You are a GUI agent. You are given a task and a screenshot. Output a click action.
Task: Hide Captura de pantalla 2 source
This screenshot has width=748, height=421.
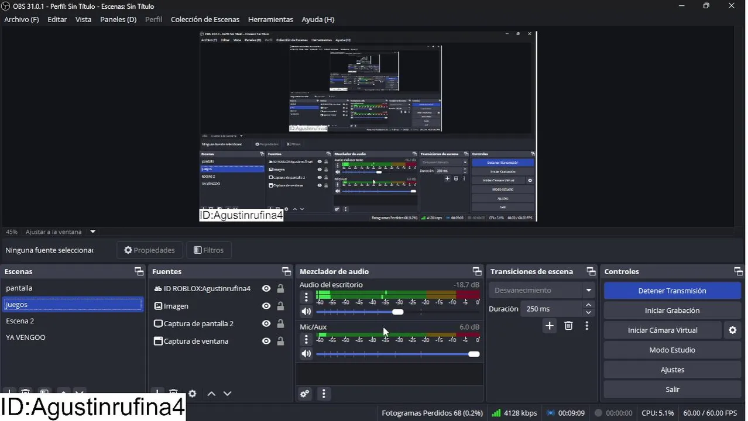(x=266, y=323)
